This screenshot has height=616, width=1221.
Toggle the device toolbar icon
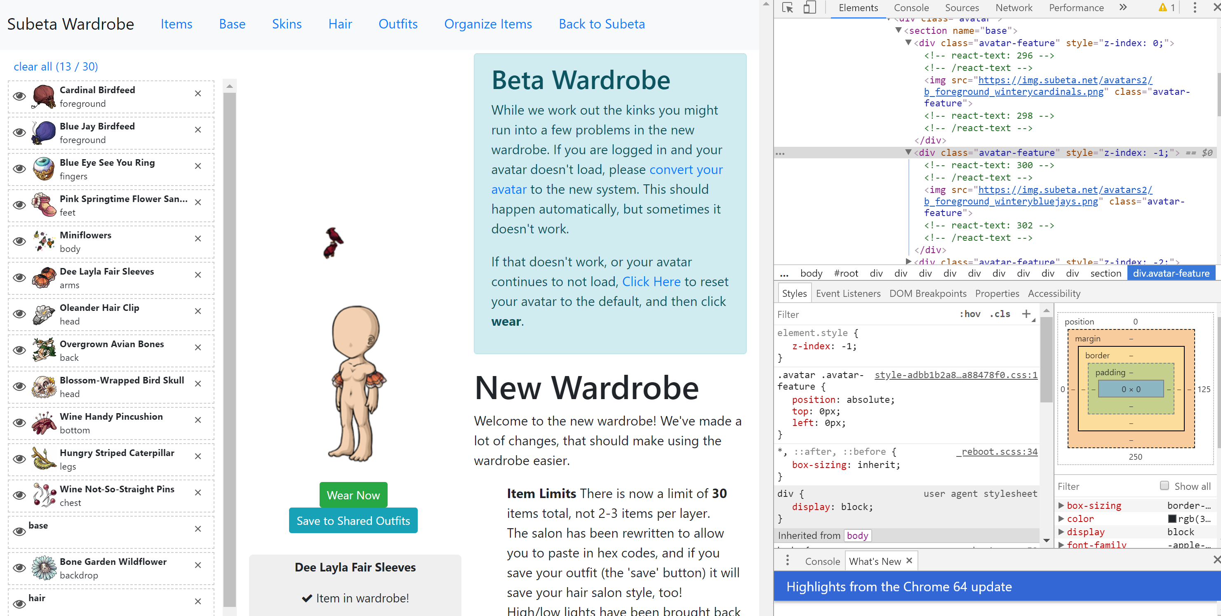point(809,7)
